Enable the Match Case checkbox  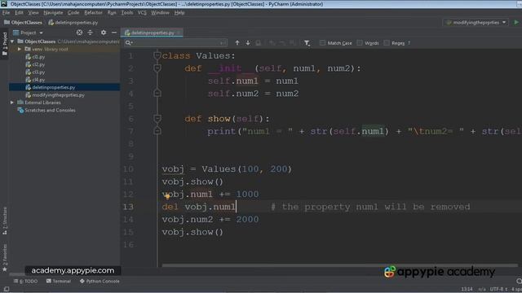point(322,43)
